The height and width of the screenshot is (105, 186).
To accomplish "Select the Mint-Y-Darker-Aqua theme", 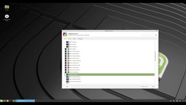I will coord(110,77).
